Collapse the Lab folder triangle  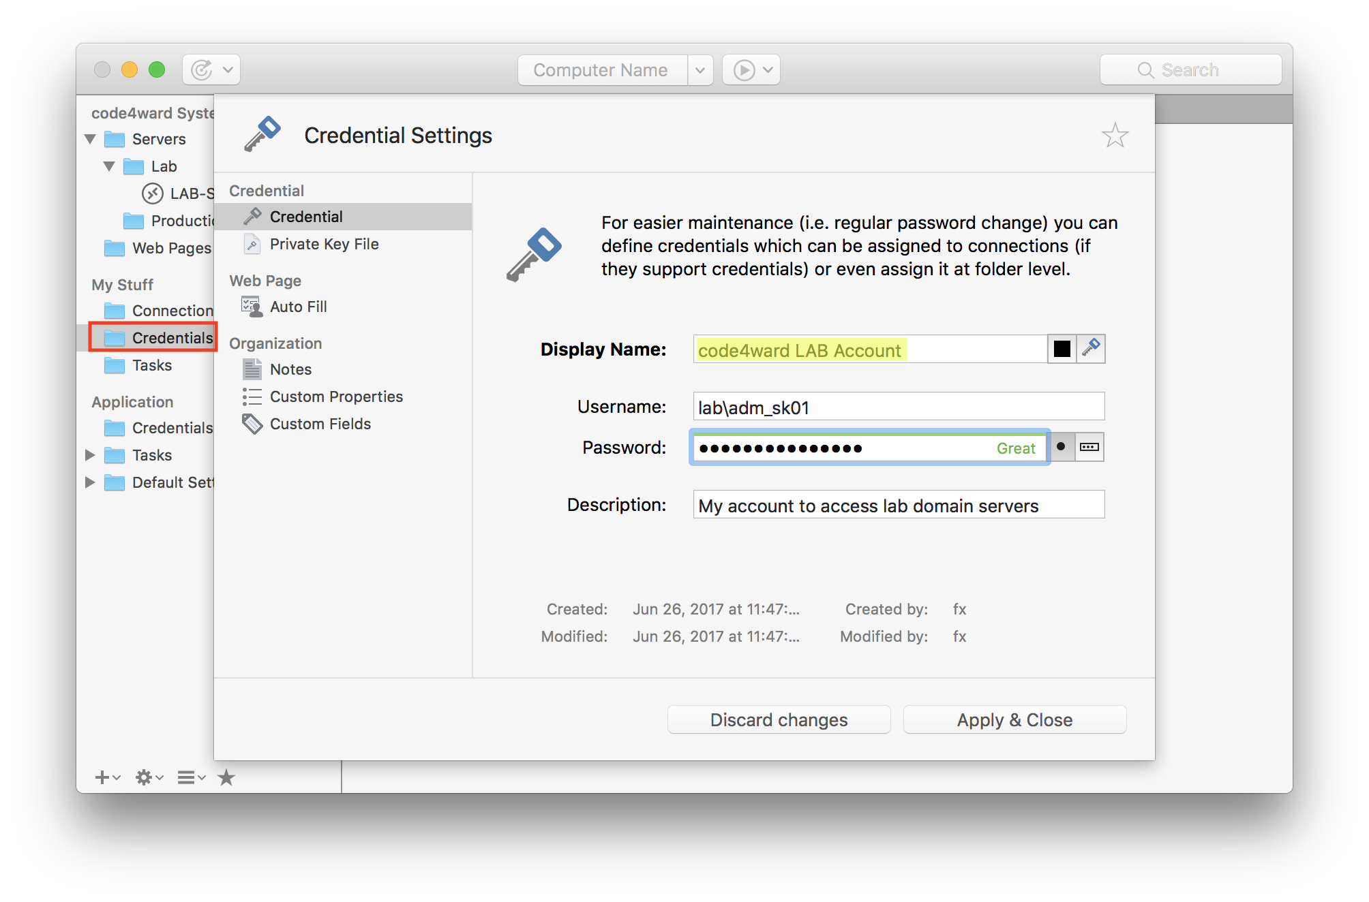click(x=109, y=166)
